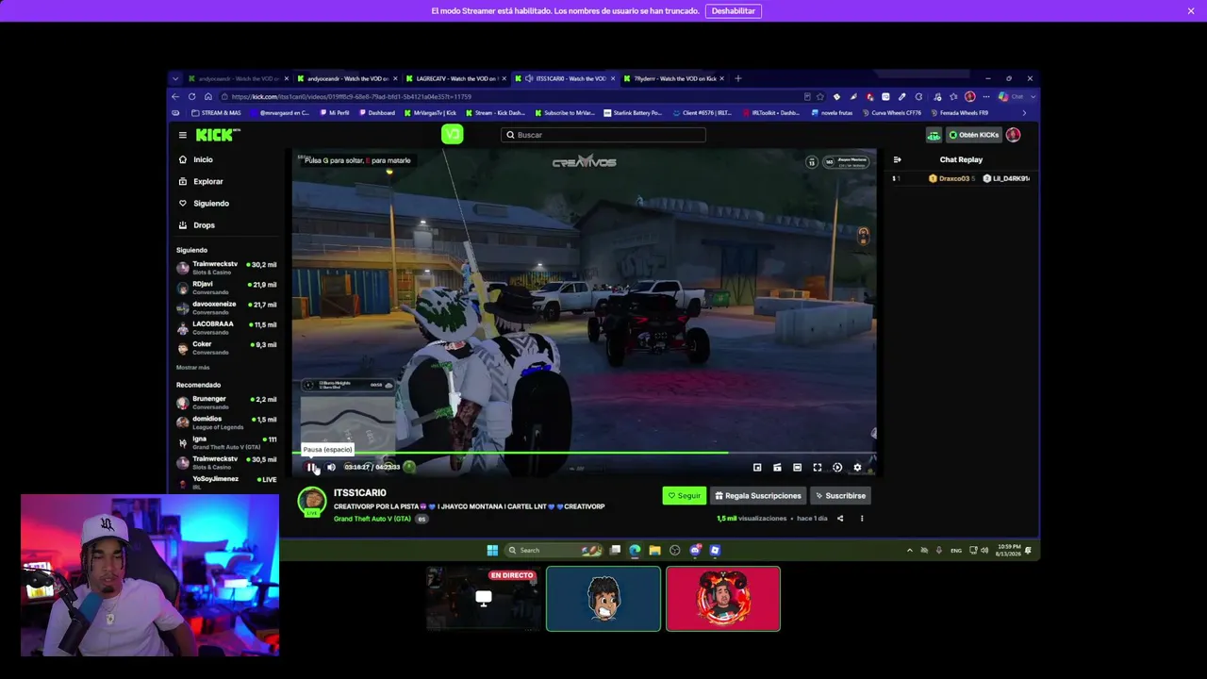1207x679 pixels.
Task: Open Coker channel from followed list
Action: (x=226, y=347)
